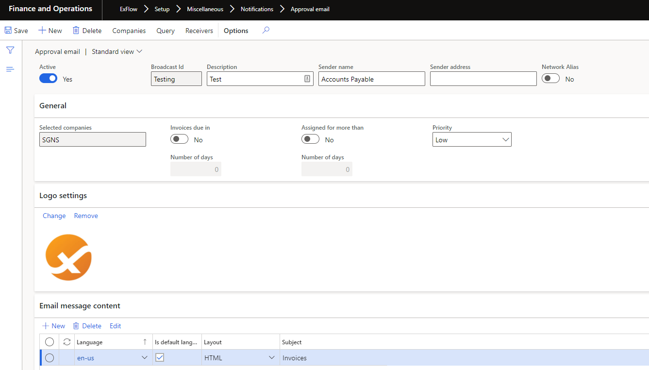Image resolution: width=649 pixels, height=370 pixels.
Task: Click the empty Sender address field
Action: [x=483, y=79]
